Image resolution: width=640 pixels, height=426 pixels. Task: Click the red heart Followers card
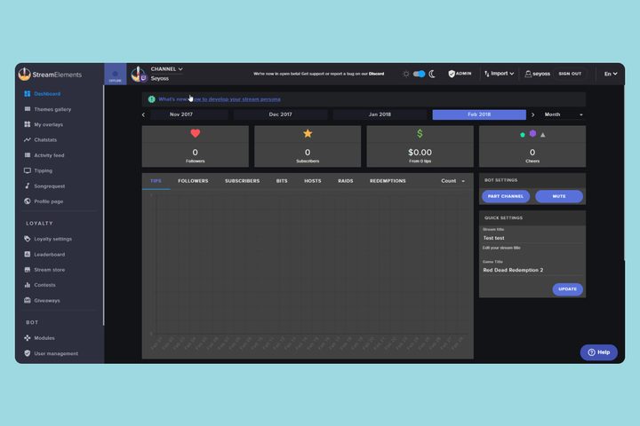click(x=195, y=146)
